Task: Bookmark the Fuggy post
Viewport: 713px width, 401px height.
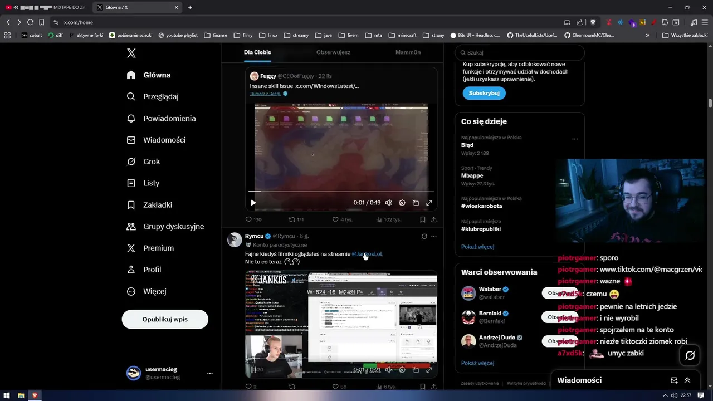Action: pos(423,219)
